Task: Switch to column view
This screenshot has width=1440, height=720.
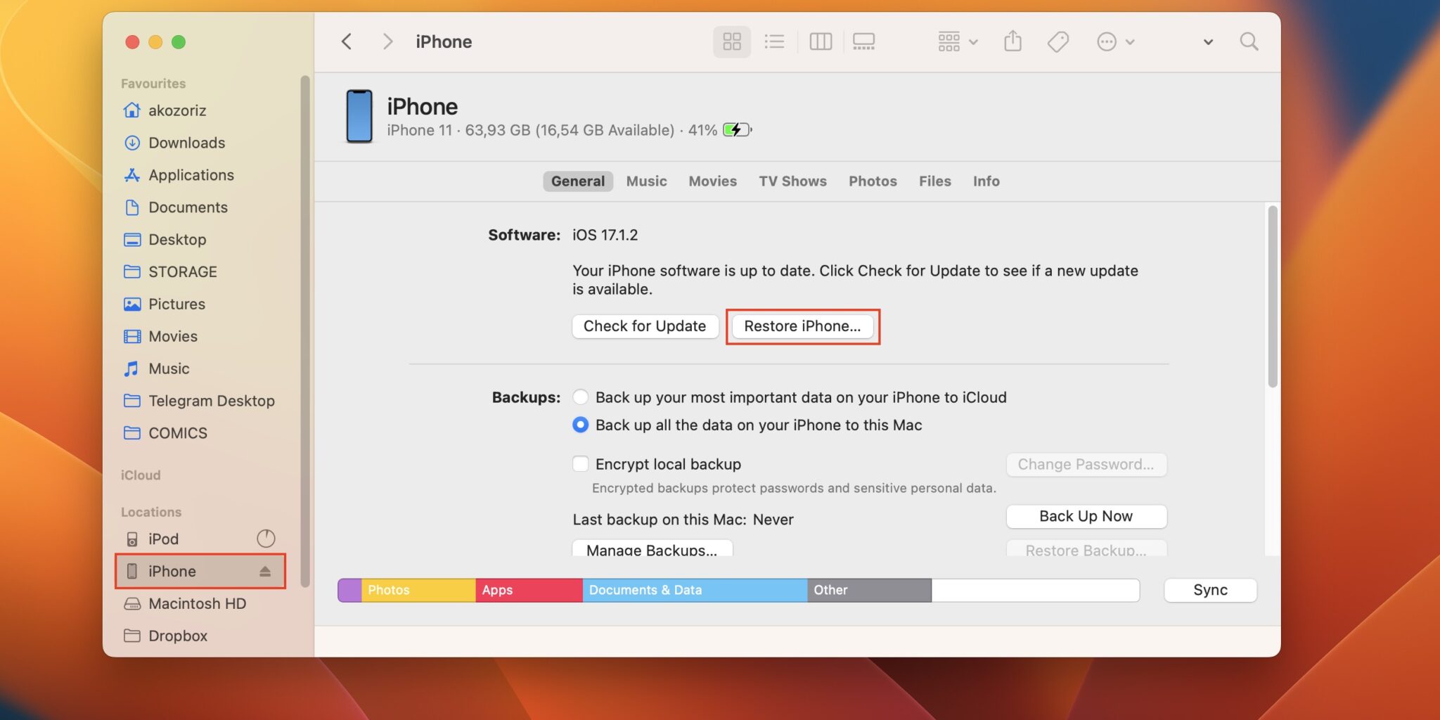Action: [821, 41]
